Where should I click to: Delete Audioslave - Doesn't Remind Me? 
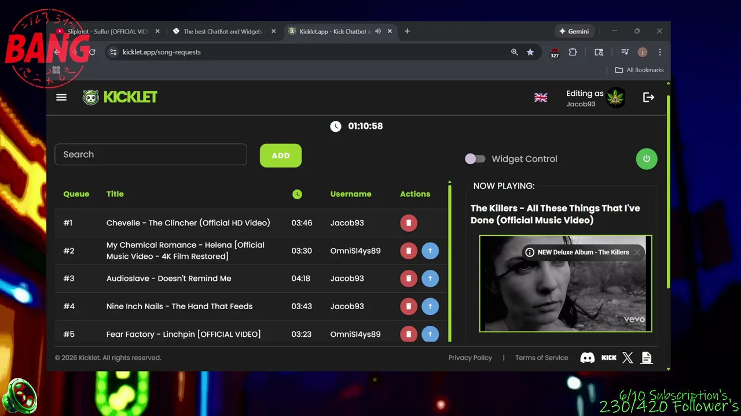(409, 278)
